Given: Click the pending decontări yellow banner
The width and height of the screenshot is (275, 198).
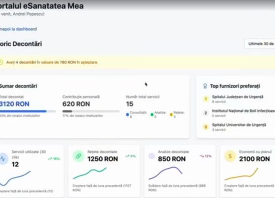Looking at the screenshot, I should (137, 62).
